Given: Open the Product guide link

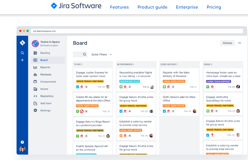Looking at the screenshot, I should tap(152, 7).
